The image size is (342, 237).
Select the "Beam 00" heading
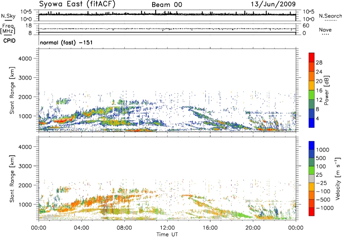point(167,5)
